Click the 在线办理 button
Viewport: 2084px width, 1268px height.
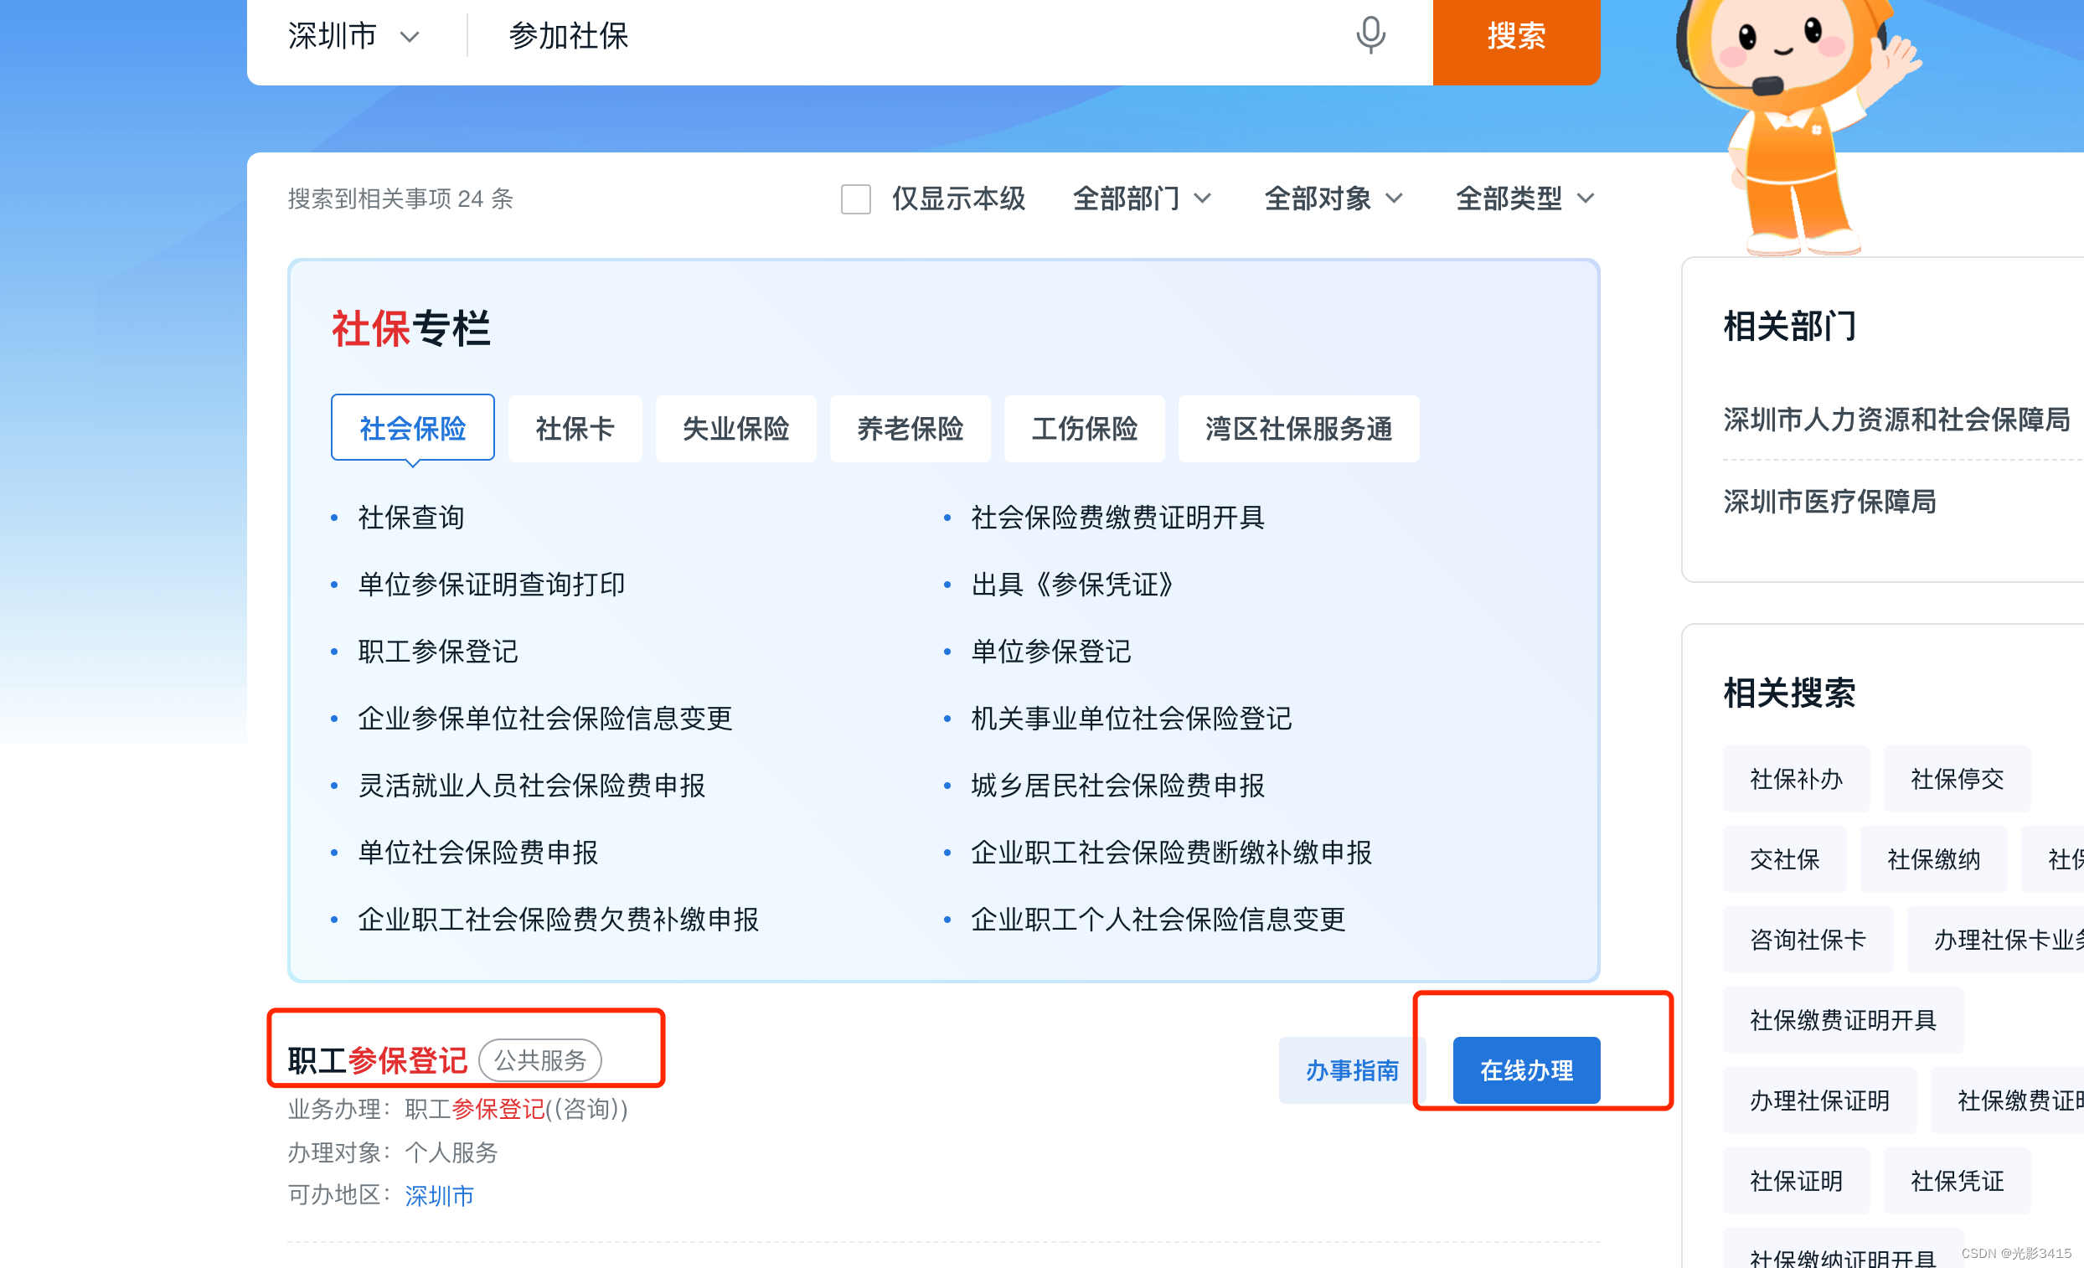pyautogui.click(x=1526, y=1070)
